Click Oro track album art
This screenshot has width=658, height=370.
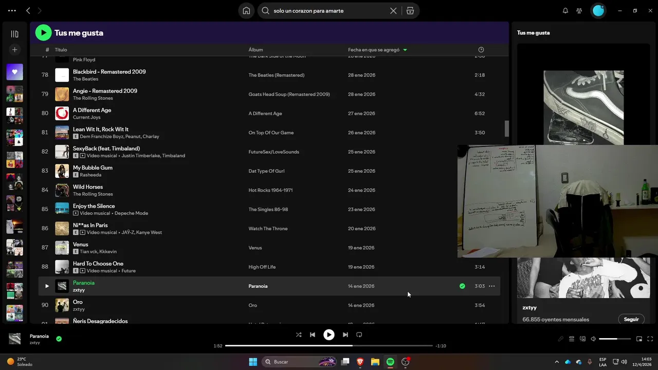(x=62, y=305)
